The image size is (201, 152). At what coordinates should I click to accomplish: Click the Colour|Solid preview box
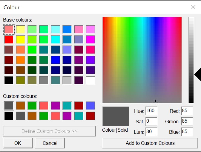116,116
